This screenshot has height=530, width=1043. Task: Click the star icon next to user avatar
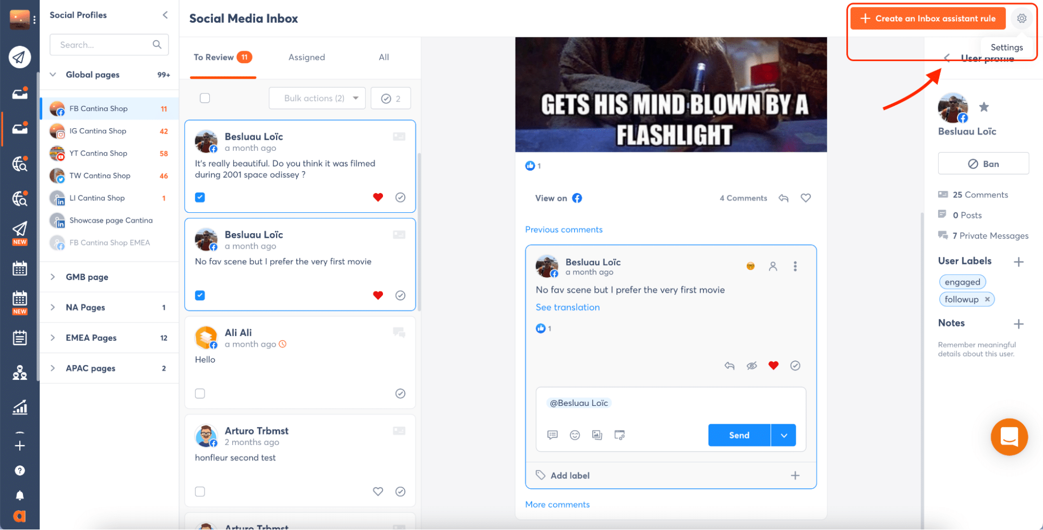tap(984, 107)
